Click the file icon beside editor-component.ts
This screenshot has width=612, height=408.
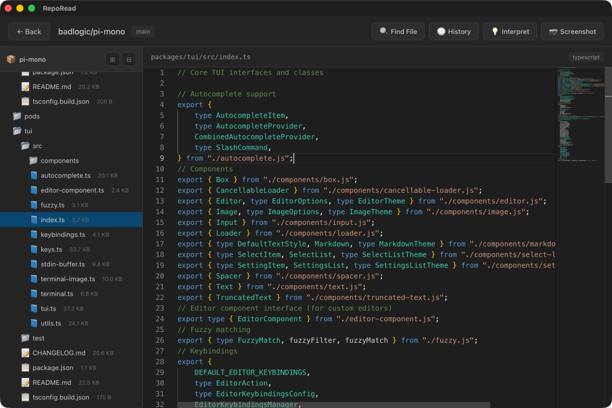34,190
